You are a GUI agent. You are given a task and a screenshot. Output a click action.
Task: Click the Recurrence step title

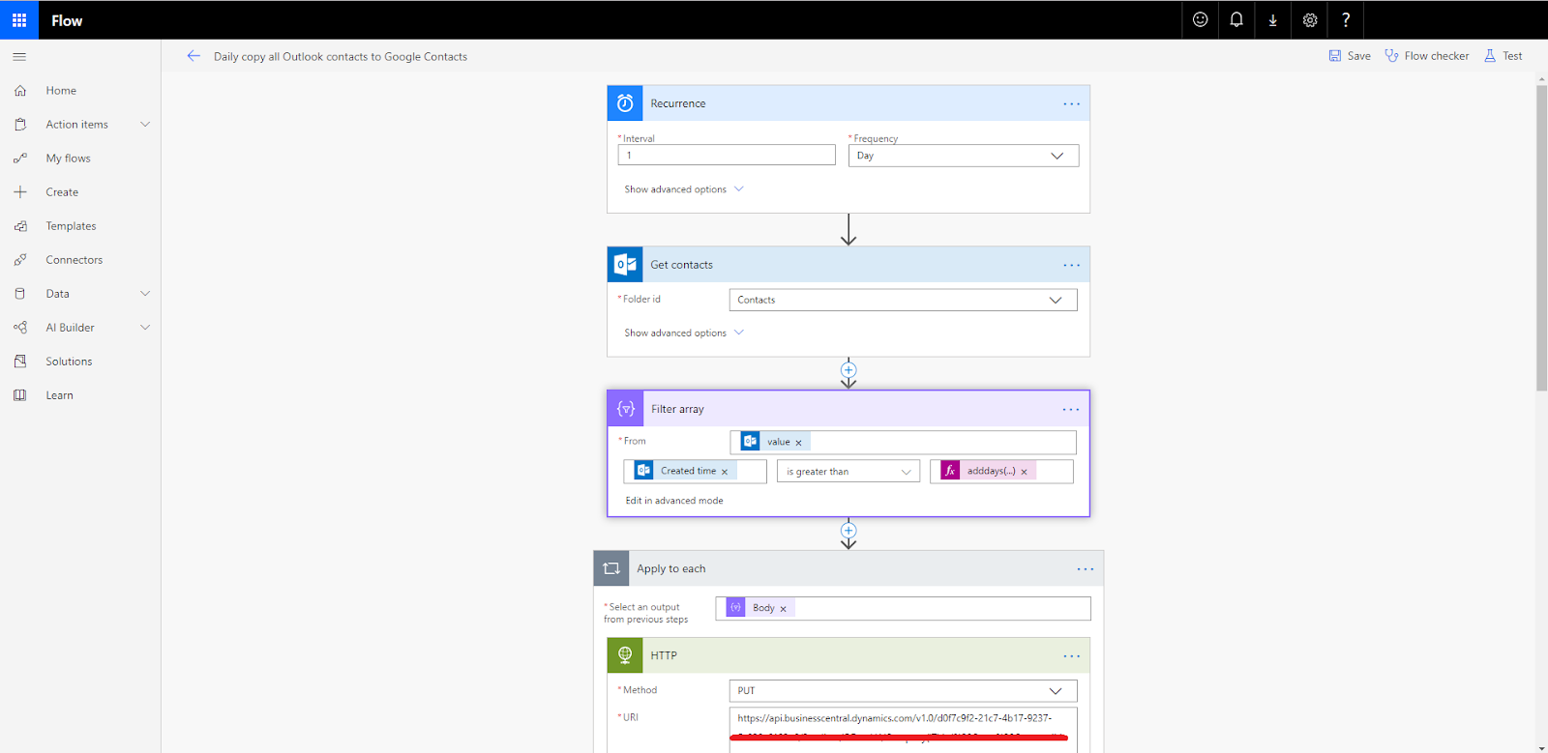coord(678,103)
